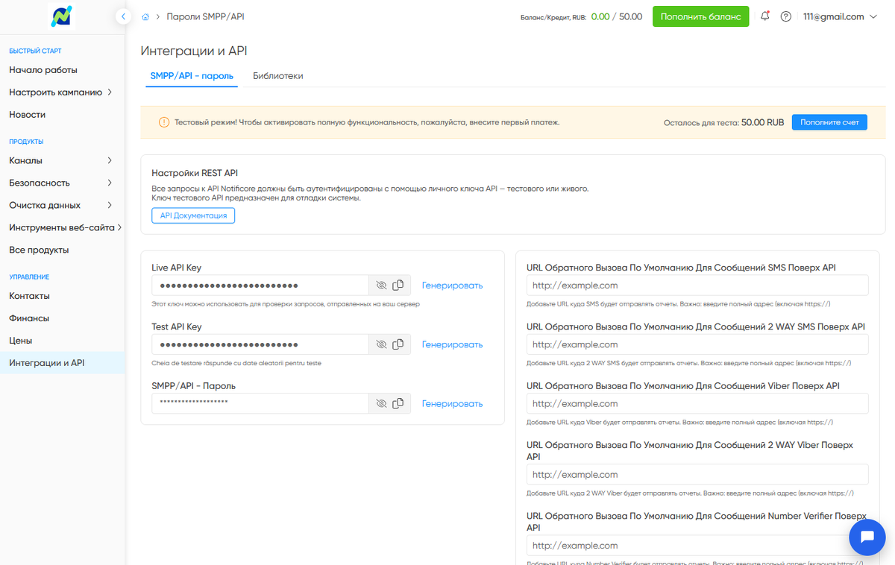Open Контакты in sidebar
895x565 pixels.
point(29,296)
